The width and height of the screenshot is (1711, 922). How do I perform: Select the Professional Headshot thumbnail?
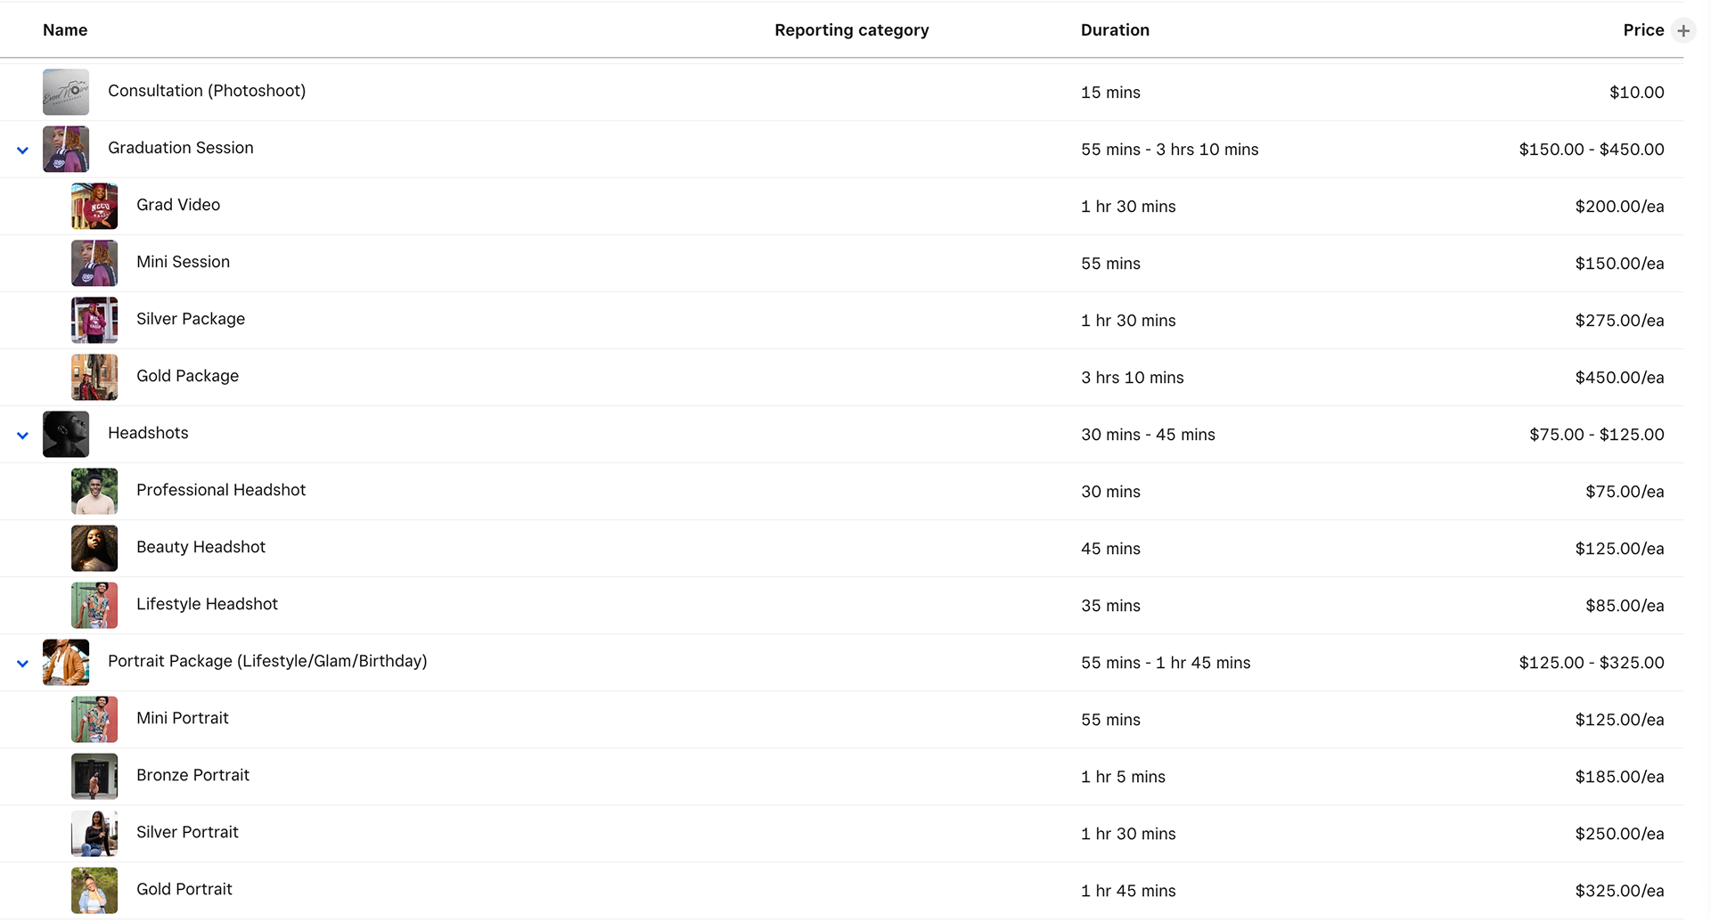[94, 491]
